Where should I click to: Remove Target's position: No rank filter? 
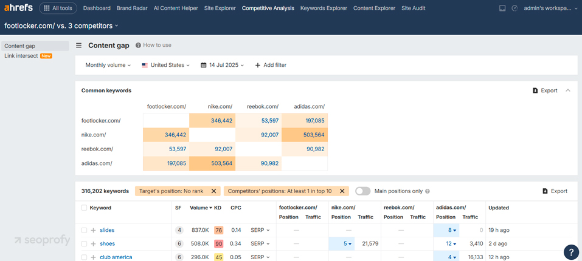tap(213, 191)
